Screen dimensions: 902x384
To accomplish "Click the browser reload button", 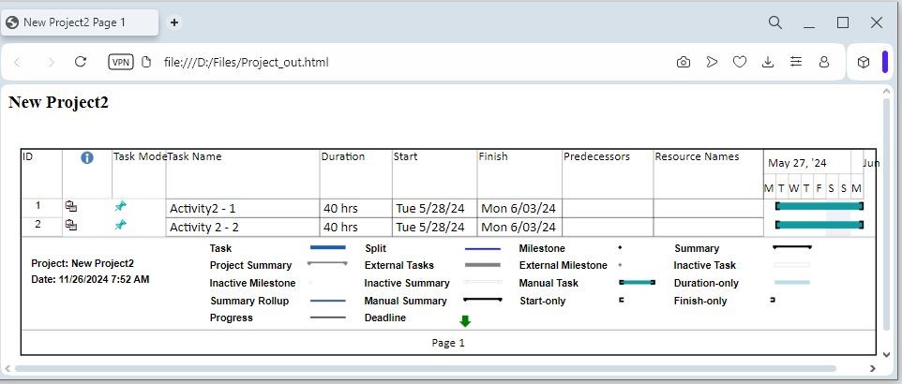I will (81, 62).
